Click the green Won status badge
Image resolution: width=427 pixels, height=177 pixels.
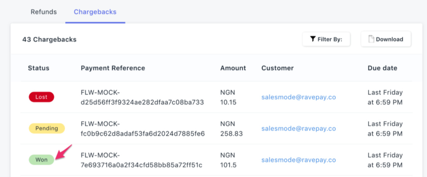coord(42,160)
